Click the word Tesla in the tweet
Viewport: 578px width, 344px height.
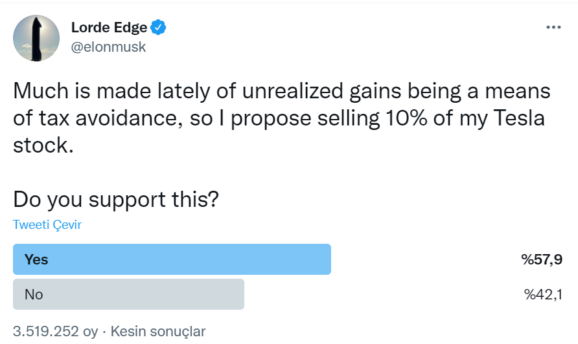(x=519, y=118)
